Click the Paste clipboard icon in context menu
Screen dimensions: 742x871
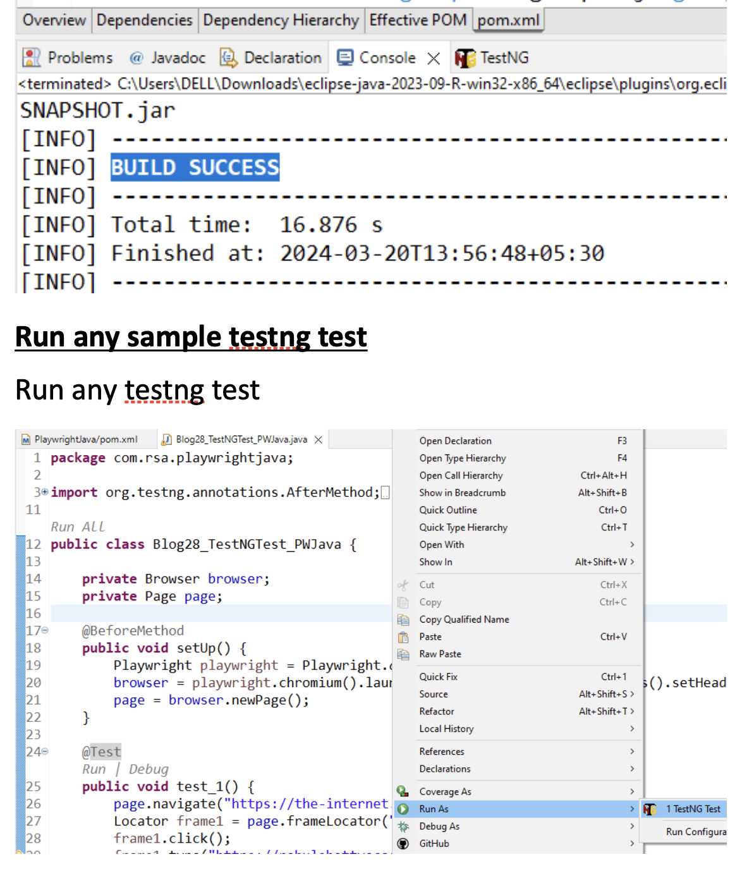pos(403,636)
